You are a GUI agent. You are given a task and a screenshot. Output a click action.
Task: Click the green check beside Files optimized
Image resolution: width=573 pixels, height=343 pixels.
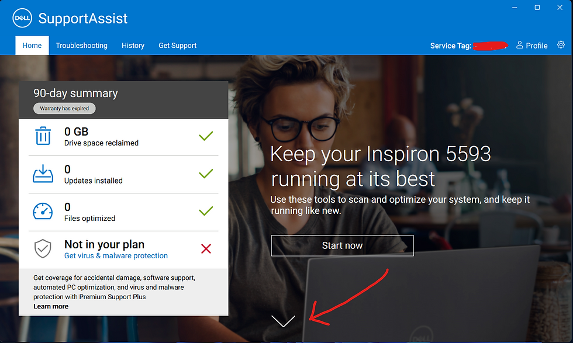(x=206, y=211)
